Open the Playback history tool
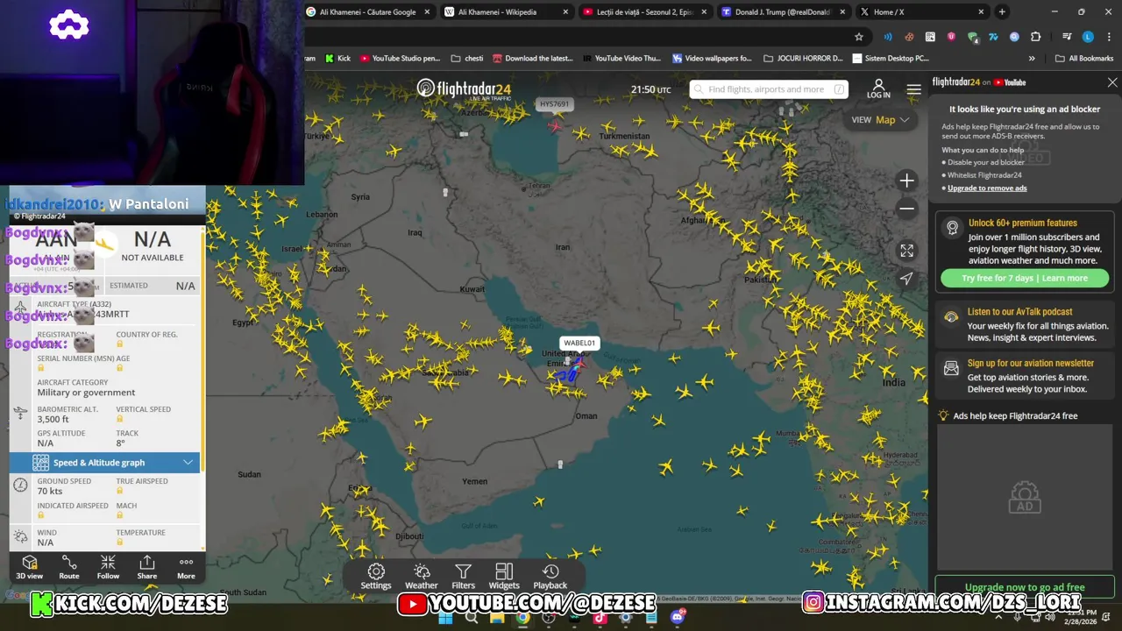 [550, 577]
